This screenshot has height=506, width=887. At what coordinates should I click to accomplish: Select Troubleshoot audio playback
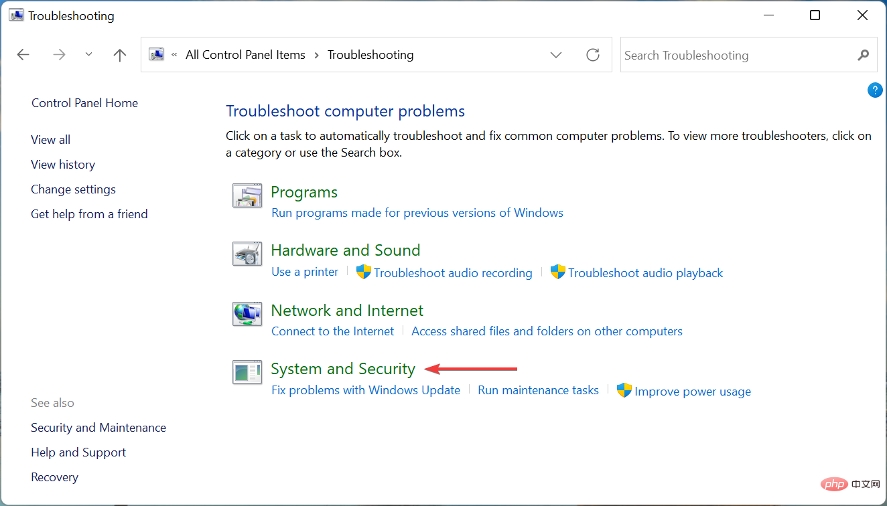646,273
